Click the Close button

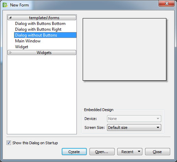click(157, 152)
